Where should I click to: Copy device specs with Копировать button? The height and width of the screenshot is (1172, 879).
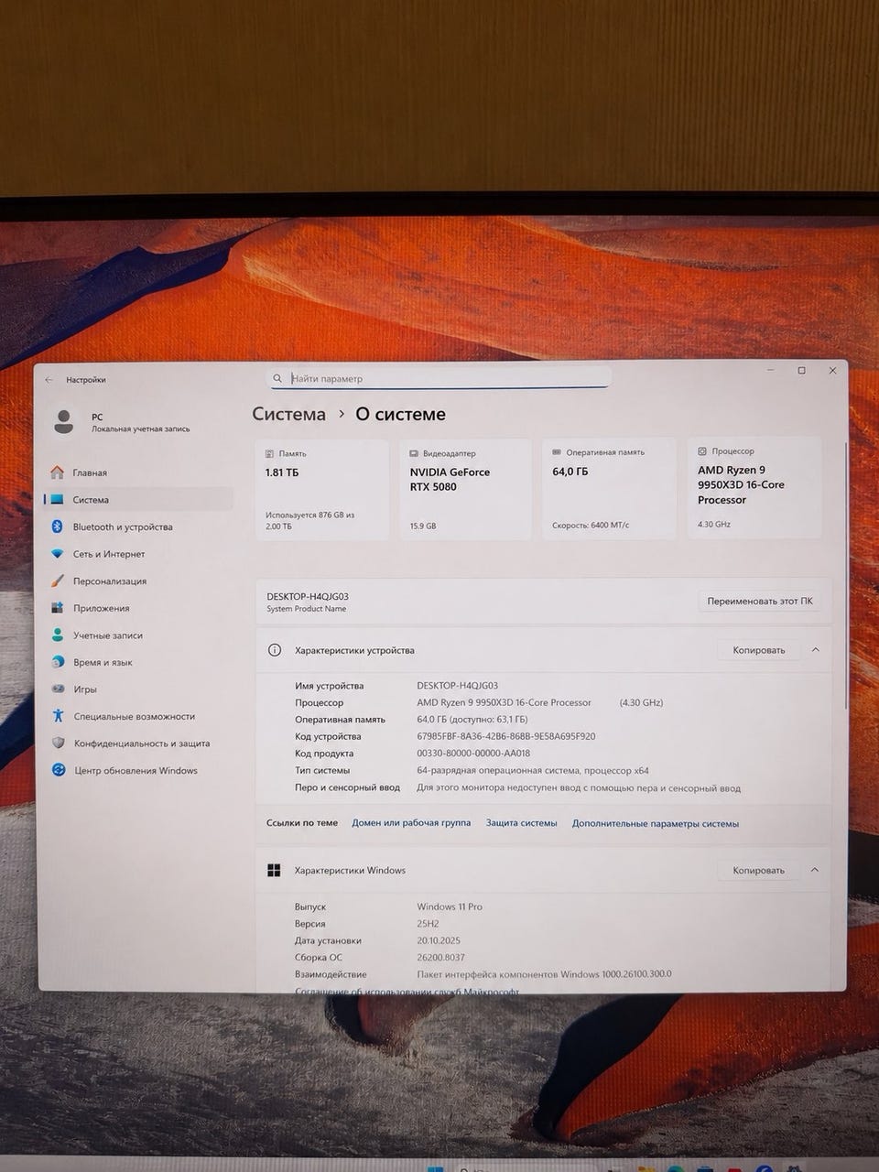pyautogui.click(x=758, y=650)
